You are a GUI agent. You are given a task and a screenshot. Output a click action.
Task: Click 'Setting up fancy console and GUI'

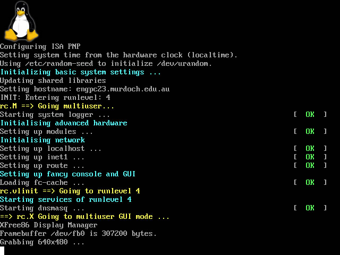pyautogui.click(x=67, y=174)
